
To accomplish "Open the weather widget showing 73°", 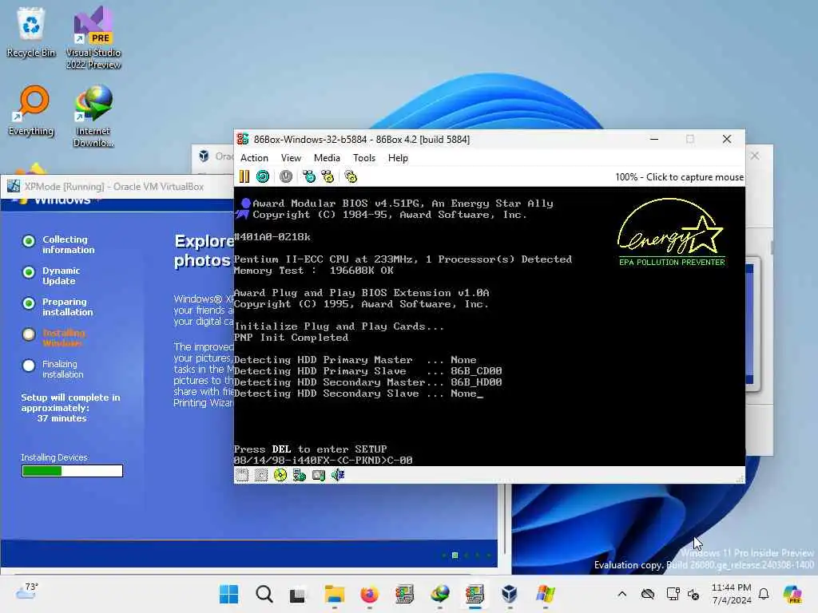I will pyautogui.click(x=26, y=591).
